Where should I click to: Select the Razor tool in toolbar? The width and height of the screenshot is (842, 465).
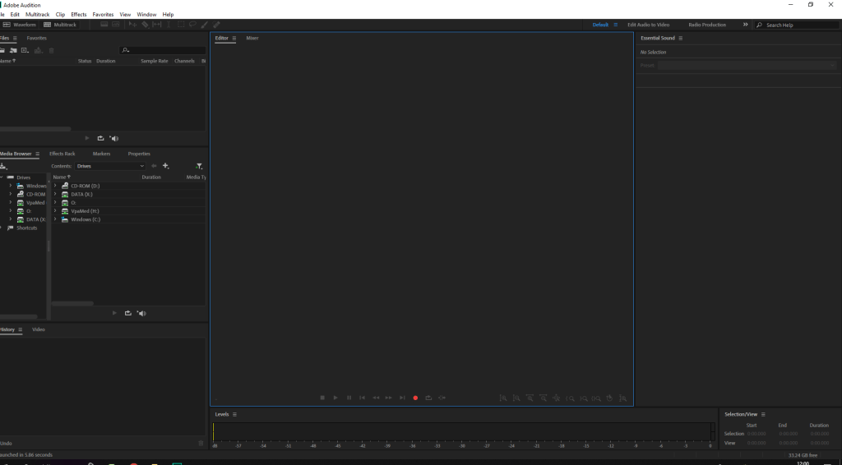(145, 25)
